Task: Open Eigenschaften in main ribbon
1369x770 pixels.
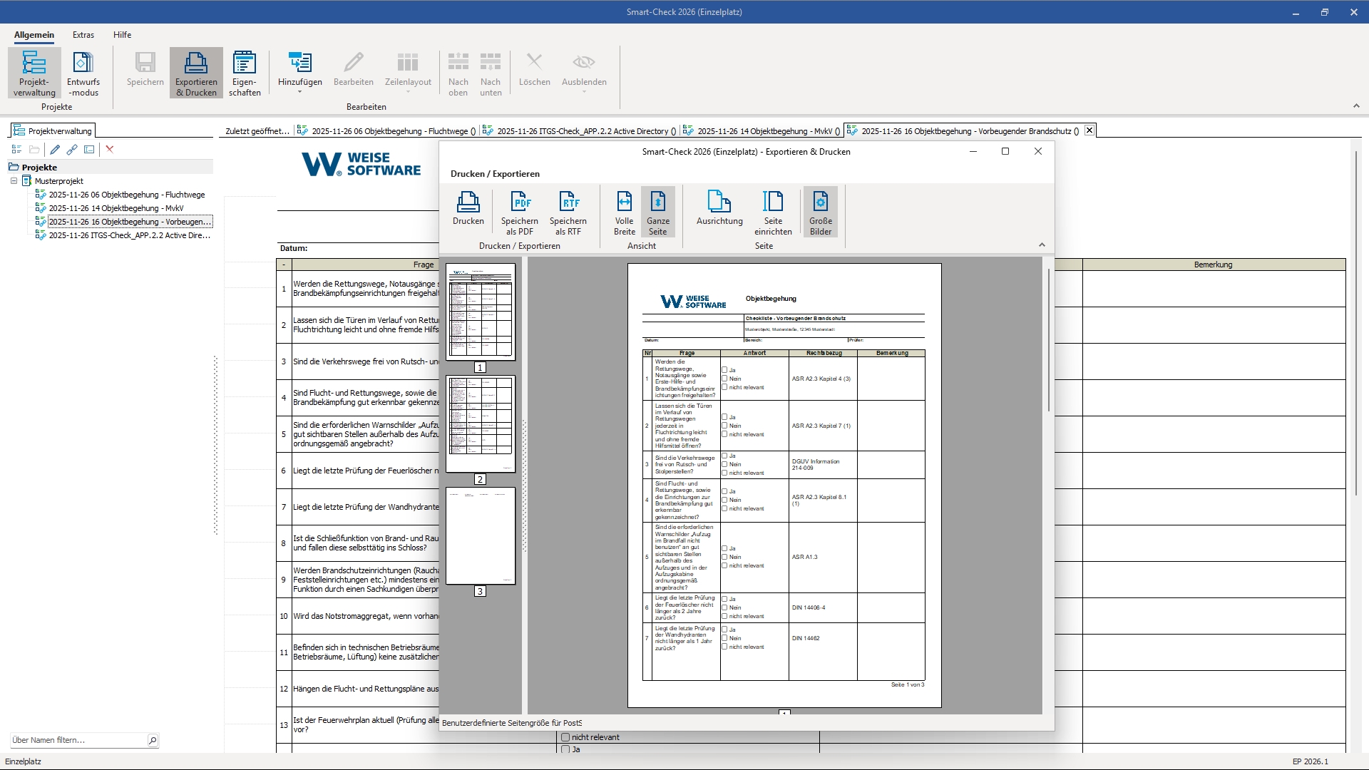Action: pyautogui.click(x=245, y=73)
